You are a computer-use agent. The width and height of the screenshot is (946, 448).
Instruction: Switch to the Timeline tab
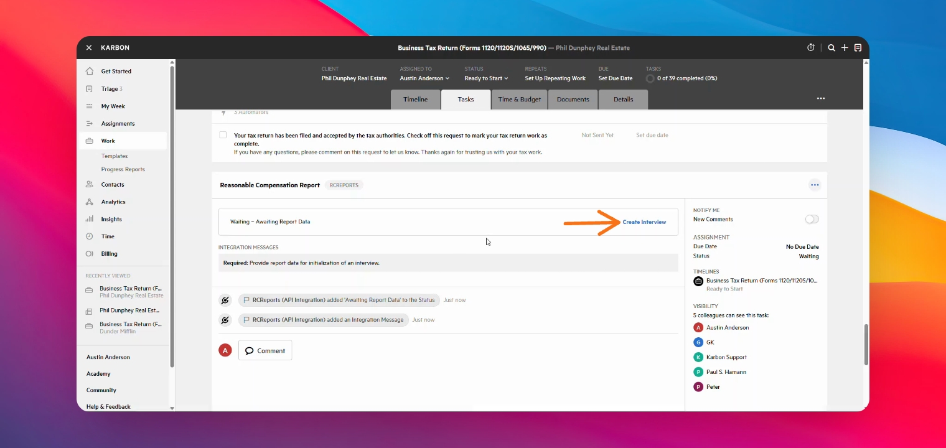[416, 100]
